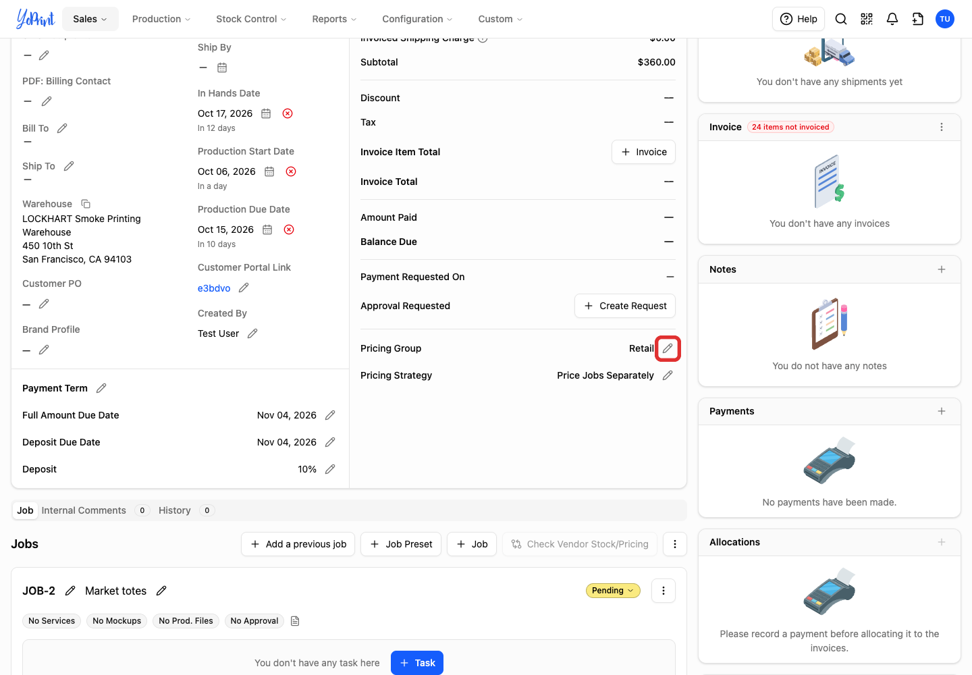The image size is (972, 675).
Task: Add a new Task to JOB-2
Action: point(417,663)
